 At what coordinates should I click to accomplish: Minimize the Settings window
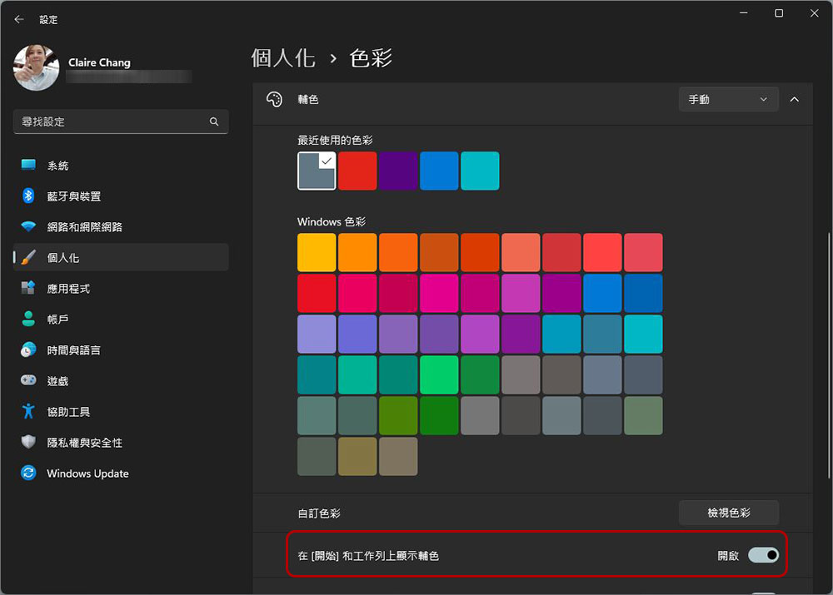click(x=744, y=12)
